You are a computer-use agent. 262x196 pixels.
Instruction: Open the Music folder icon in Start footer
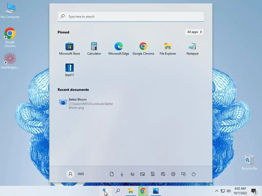[x=132, y=174]
